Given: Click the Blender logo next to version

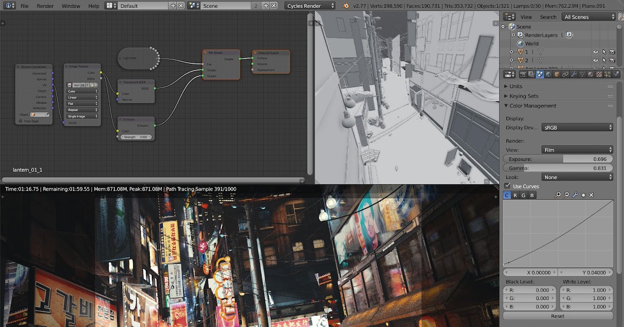Looking at the screenshot, I should pyautogui.click(x=346, y=6).
